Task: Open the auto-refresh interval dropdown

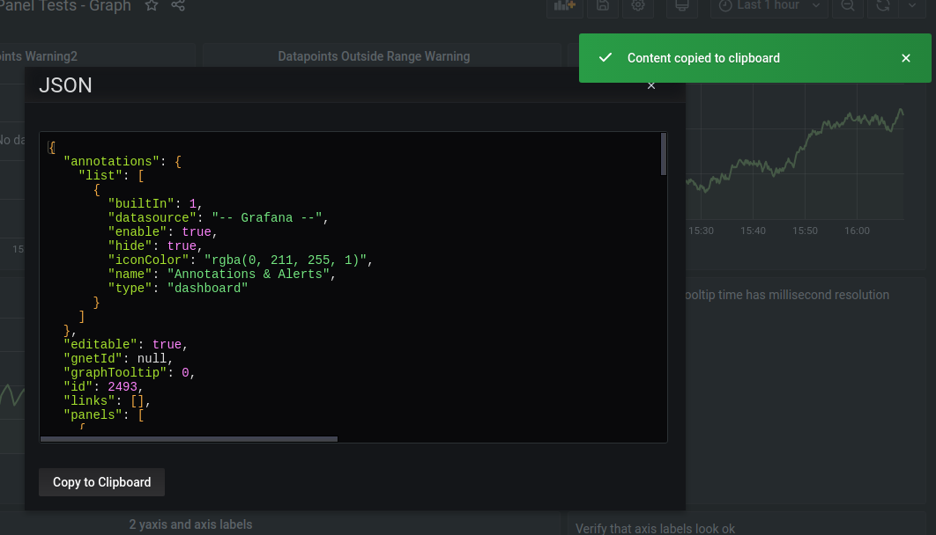Action: (x=914, y=8)
